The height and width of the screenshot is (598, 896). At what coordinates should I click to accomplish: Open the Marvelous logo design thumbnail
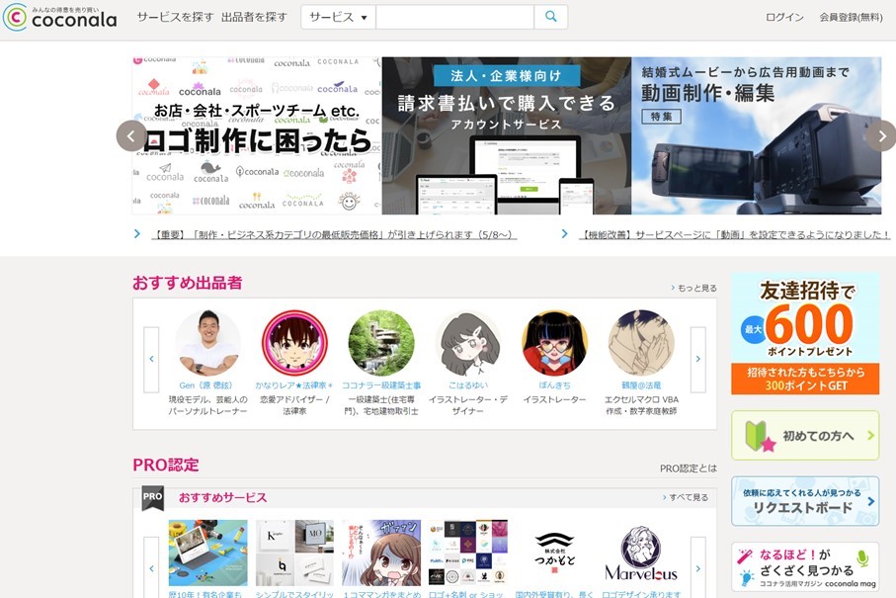pos(641,553)
